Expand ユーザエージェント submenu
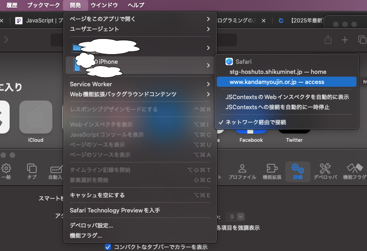 click(140, 29)
